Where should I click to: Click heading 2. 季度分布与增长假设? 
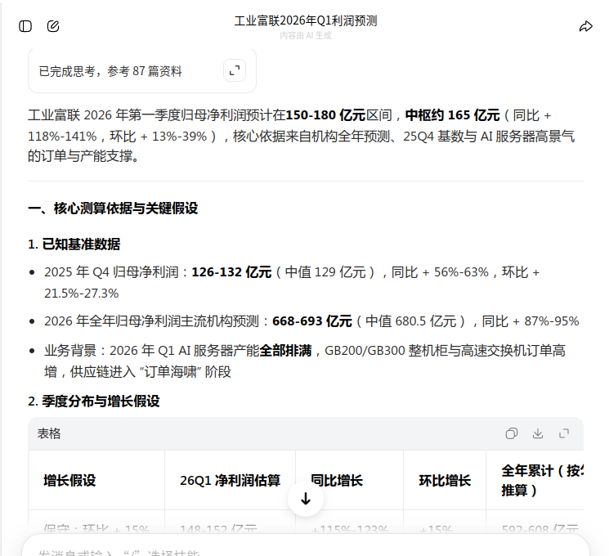click(94, 401)
